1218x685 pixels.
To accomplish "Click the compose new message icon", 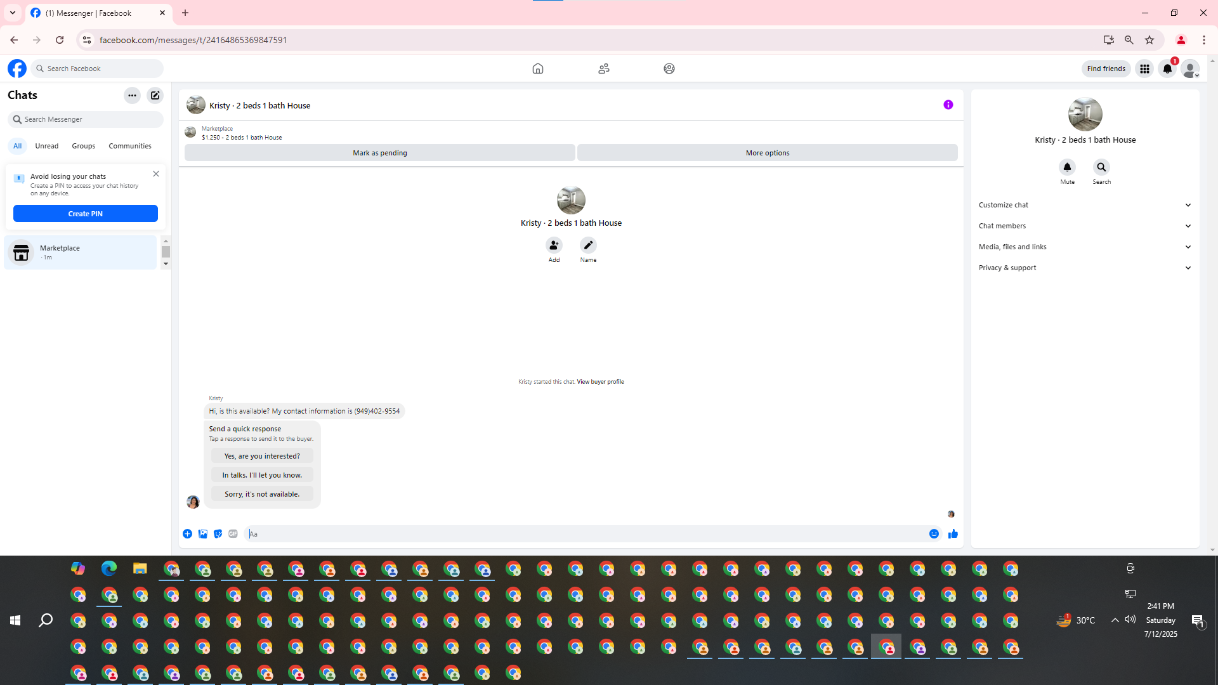I will point(155,95).
